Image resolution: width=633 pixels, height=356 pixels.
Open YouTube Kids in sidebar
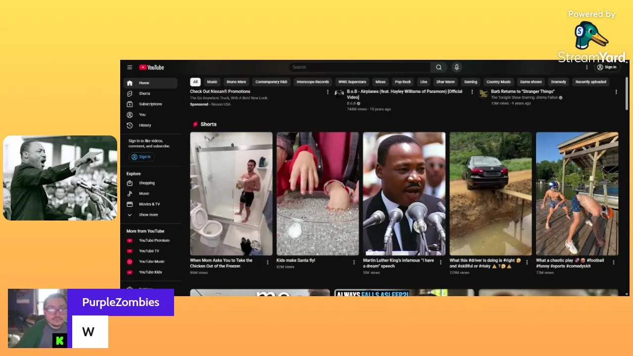[x=150, y=272]
